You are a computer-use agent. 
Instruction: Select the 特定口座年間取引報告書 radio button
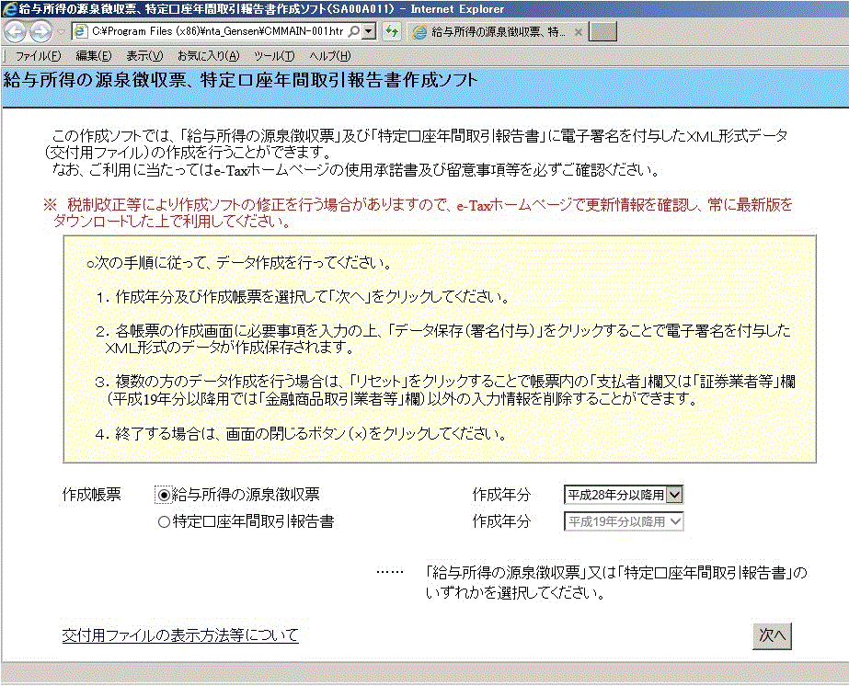point(164,522)
